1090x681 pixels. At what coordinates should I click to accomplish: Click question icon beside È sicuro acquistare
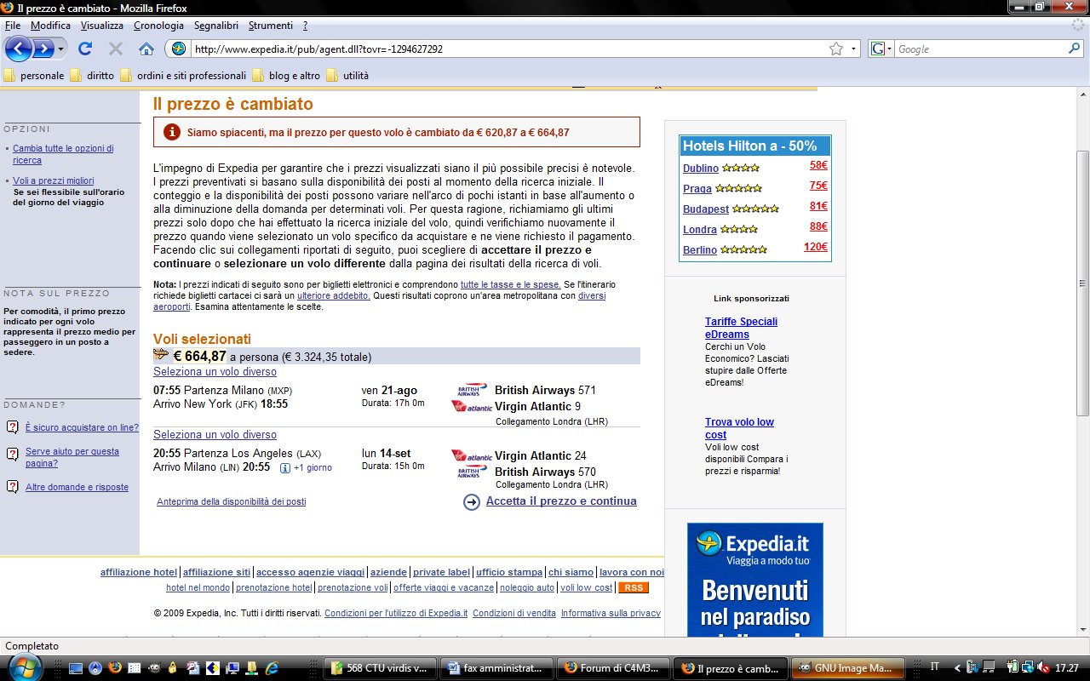click(12, 427)
